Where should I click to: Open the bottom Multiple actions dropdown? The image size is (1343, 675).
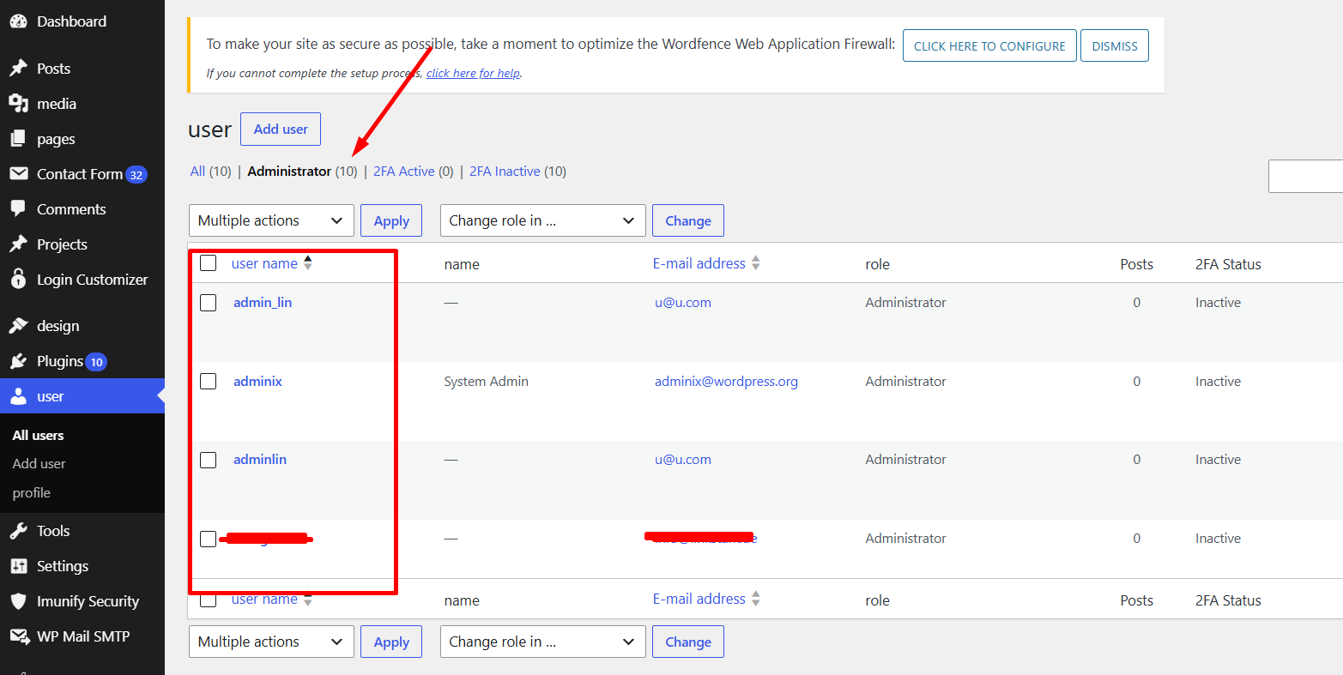pyautogui.click(x=271, y=642)
